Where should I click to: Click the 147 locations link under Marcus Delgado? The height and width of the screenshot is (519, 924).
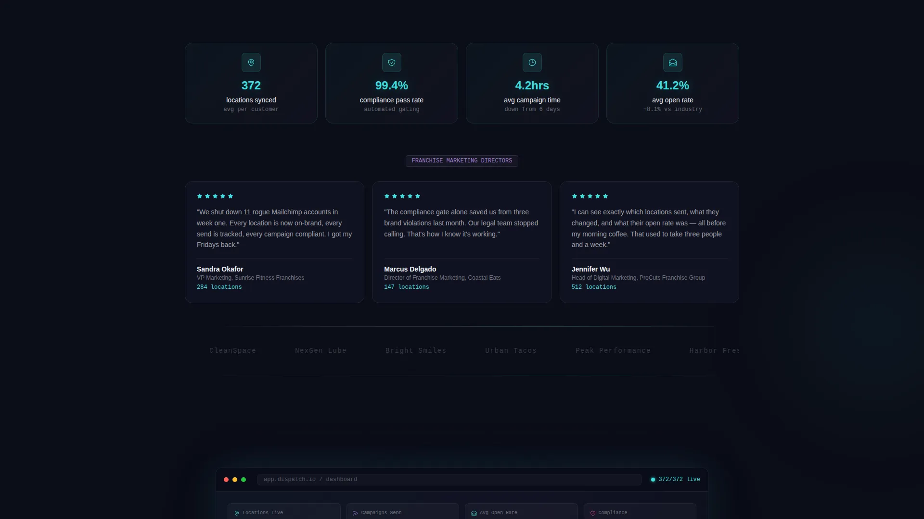[407, 287]
